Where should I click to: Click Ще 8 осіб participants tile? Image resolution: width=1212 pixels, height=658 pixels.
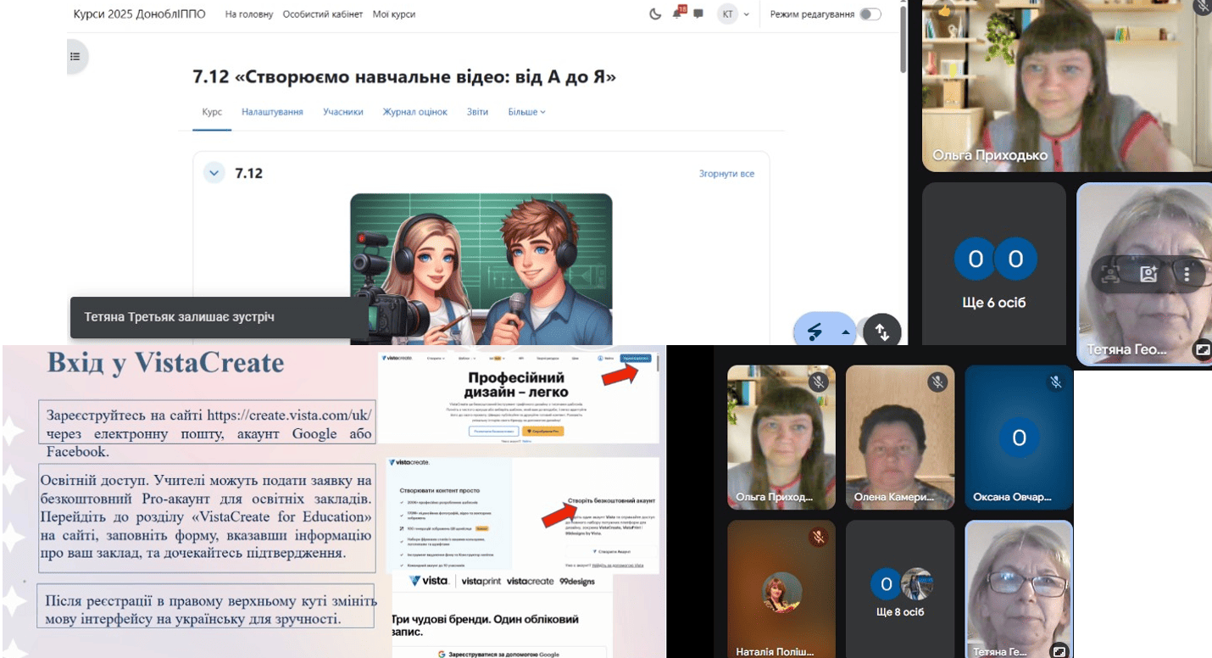[x=900, y=589]
